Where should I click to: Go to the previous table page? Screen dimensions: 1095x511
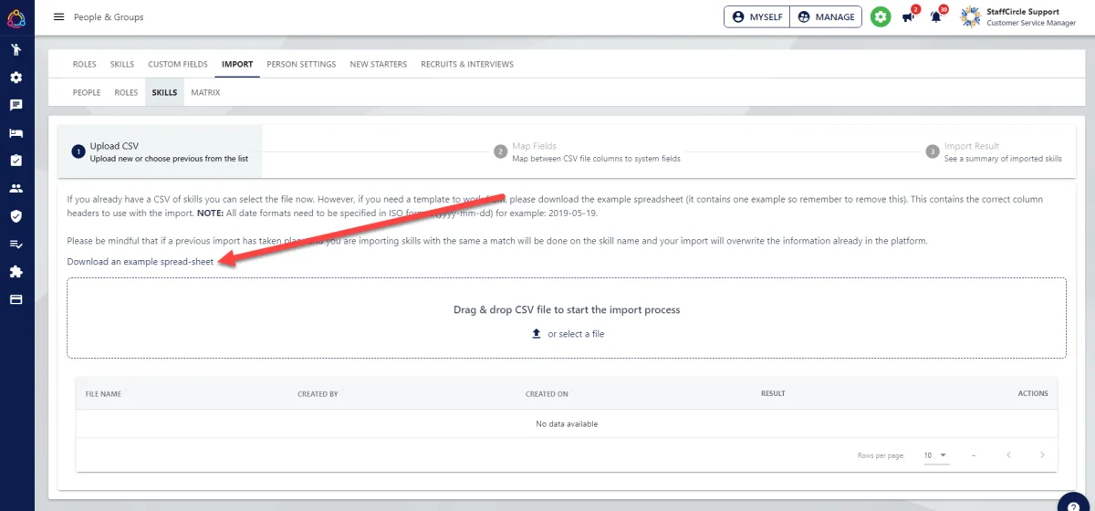1009,454
